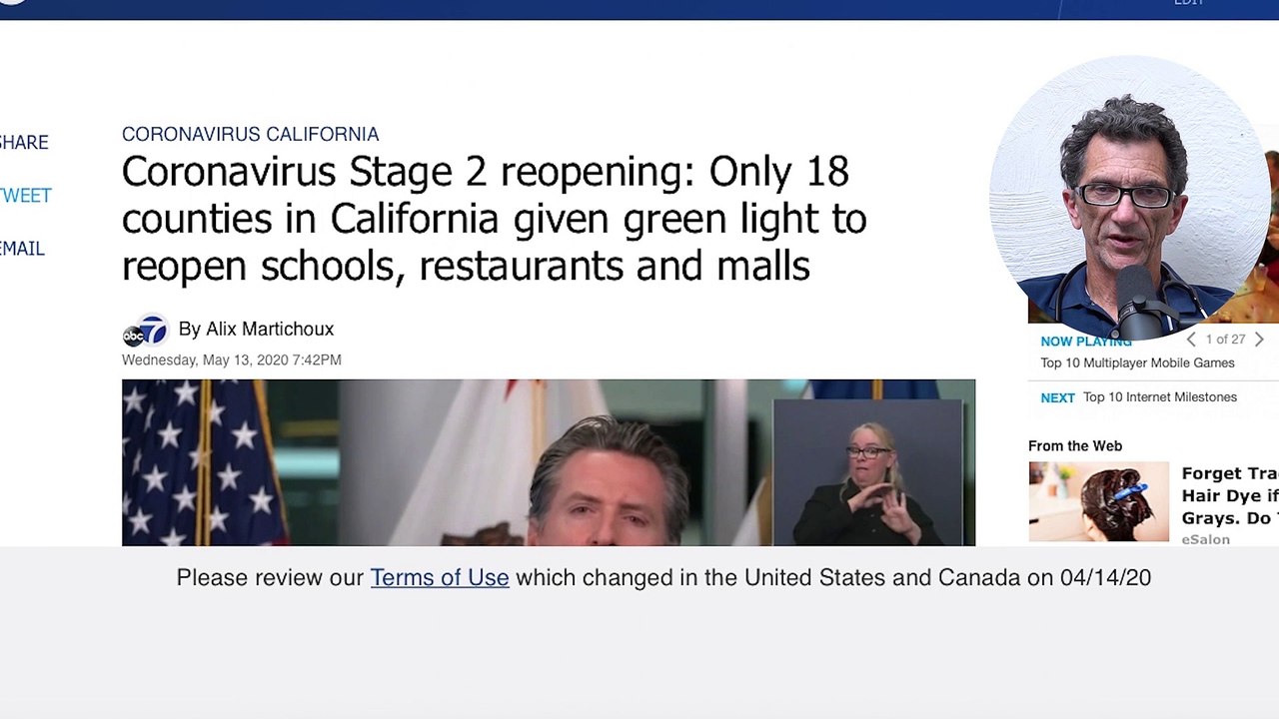Screen dimensions: 1279x719
Task: Click the Coronavirus Stage 2 reopening headline
Action: (x=494, y=219)
